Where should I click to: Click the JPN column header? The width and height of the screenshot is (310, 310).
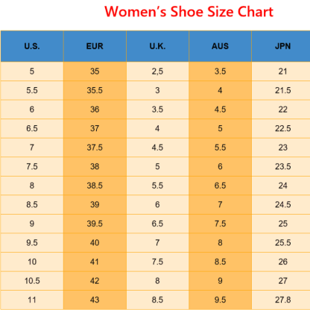coord(281,46)
